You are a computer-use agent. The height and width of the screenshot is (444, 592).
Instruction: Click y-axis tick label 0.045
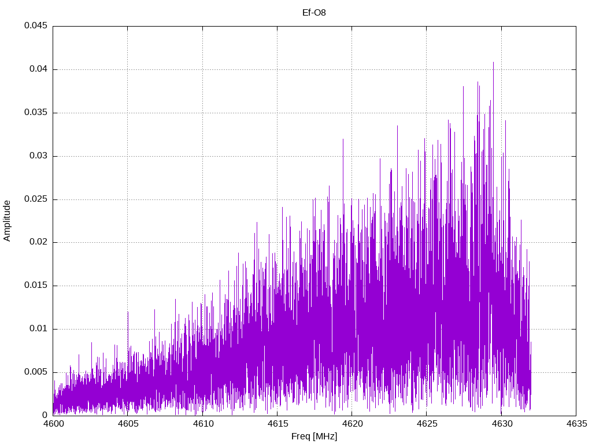click(x=36, y=25)
